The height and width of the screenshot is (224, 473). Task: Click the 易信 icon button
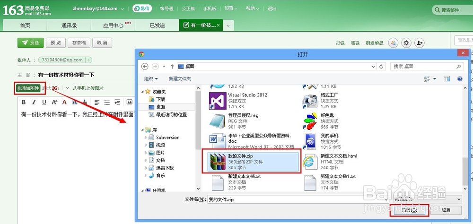pyautogui.click(x=142, y=9)
